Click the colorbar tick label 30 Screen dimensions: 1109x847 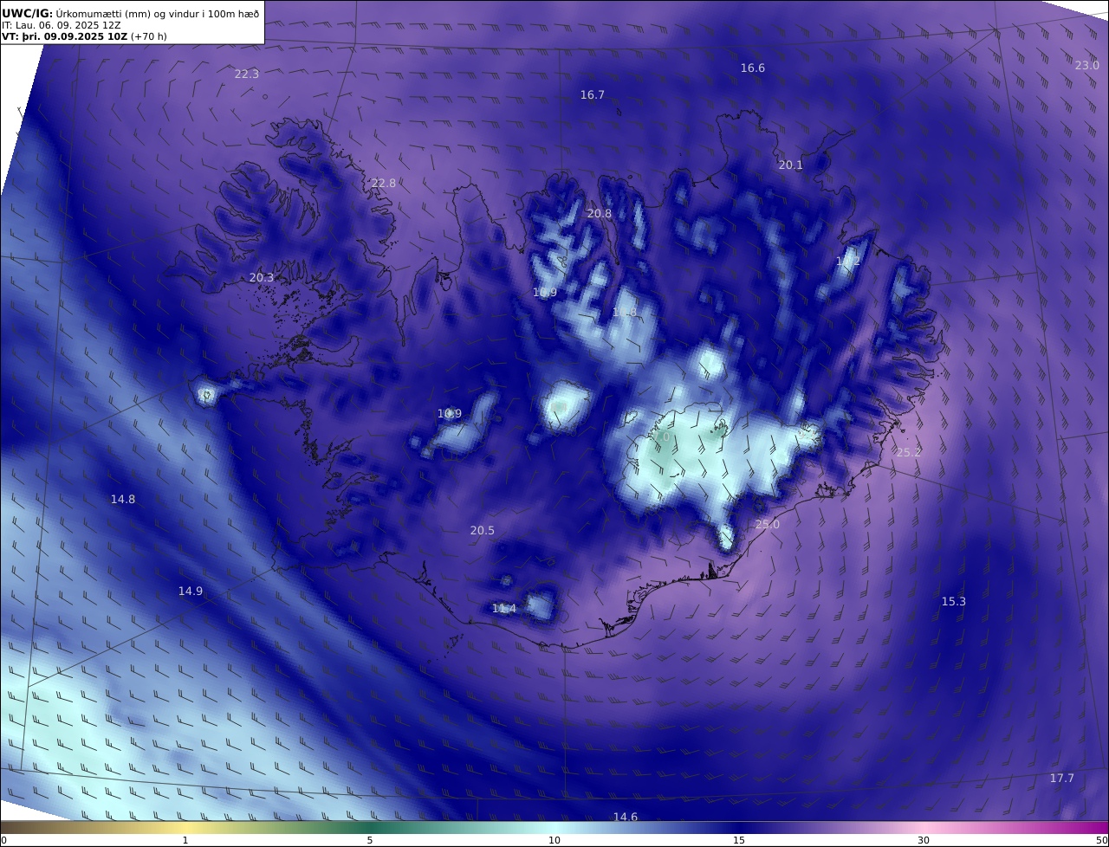[924, 841]
